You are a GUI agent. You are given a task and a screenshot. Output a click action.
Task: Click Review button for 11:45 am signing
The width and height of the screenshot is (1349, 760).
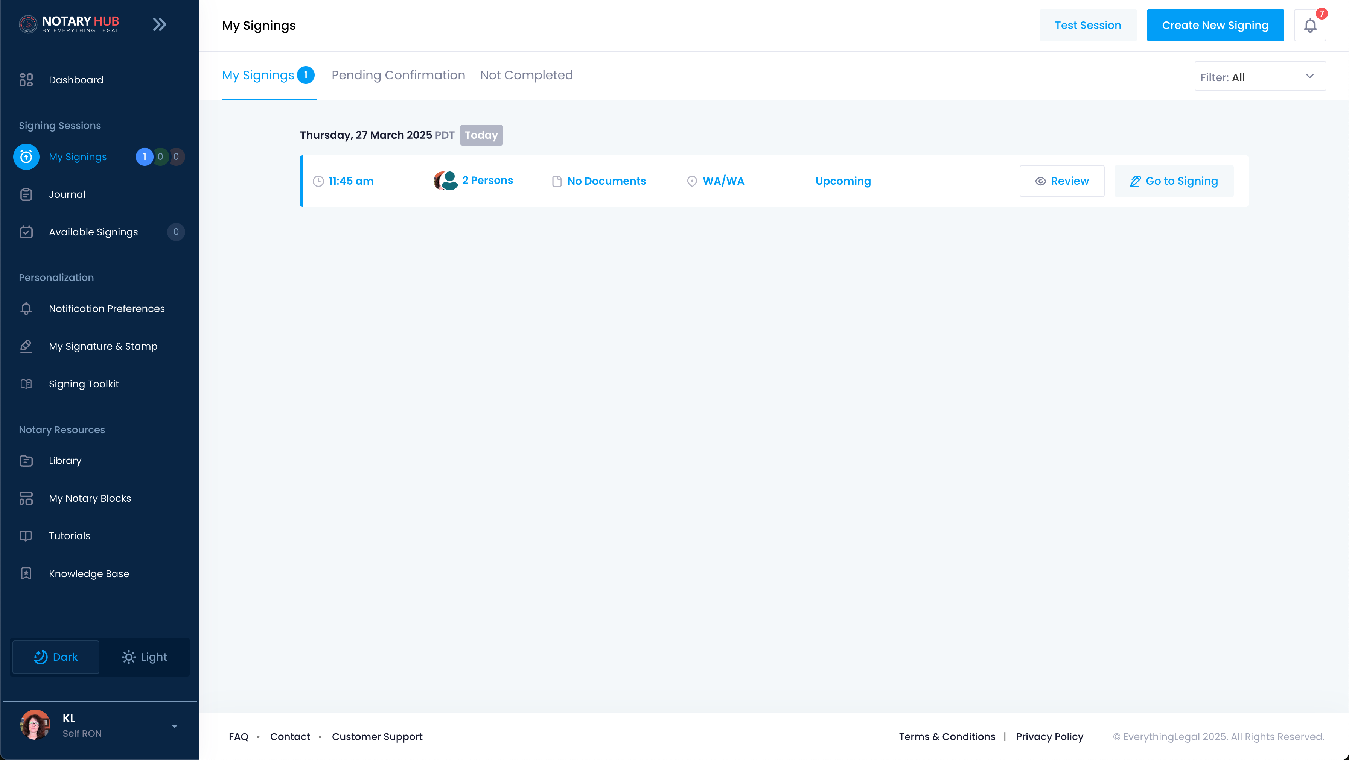[1062, 181]
